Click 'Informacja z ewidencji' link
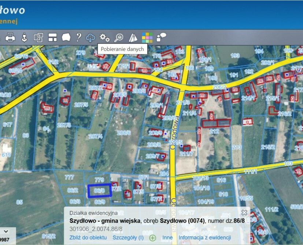The height and width of the screenshot is (245, 303). click(205, 237)
